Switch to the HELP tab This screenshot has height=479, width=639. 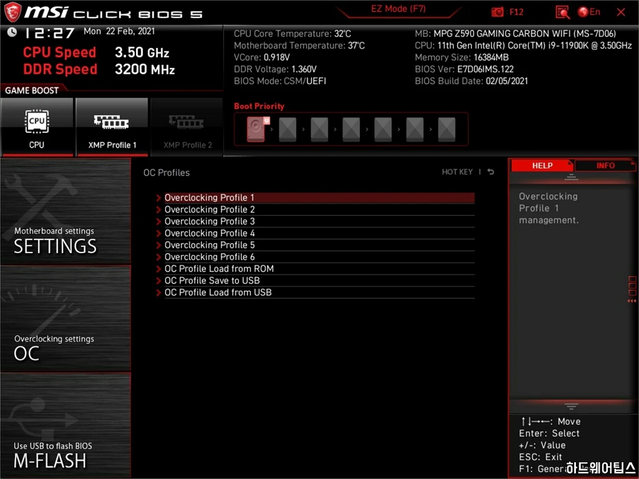coord(542,165)
